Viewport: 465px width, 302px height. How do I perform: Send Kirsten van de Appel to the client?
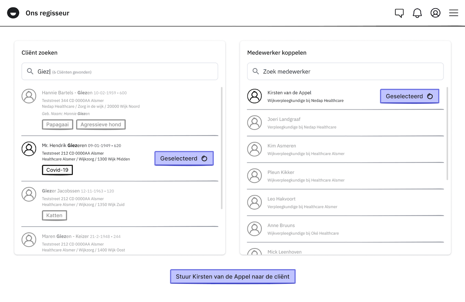[x=233, y=277]
